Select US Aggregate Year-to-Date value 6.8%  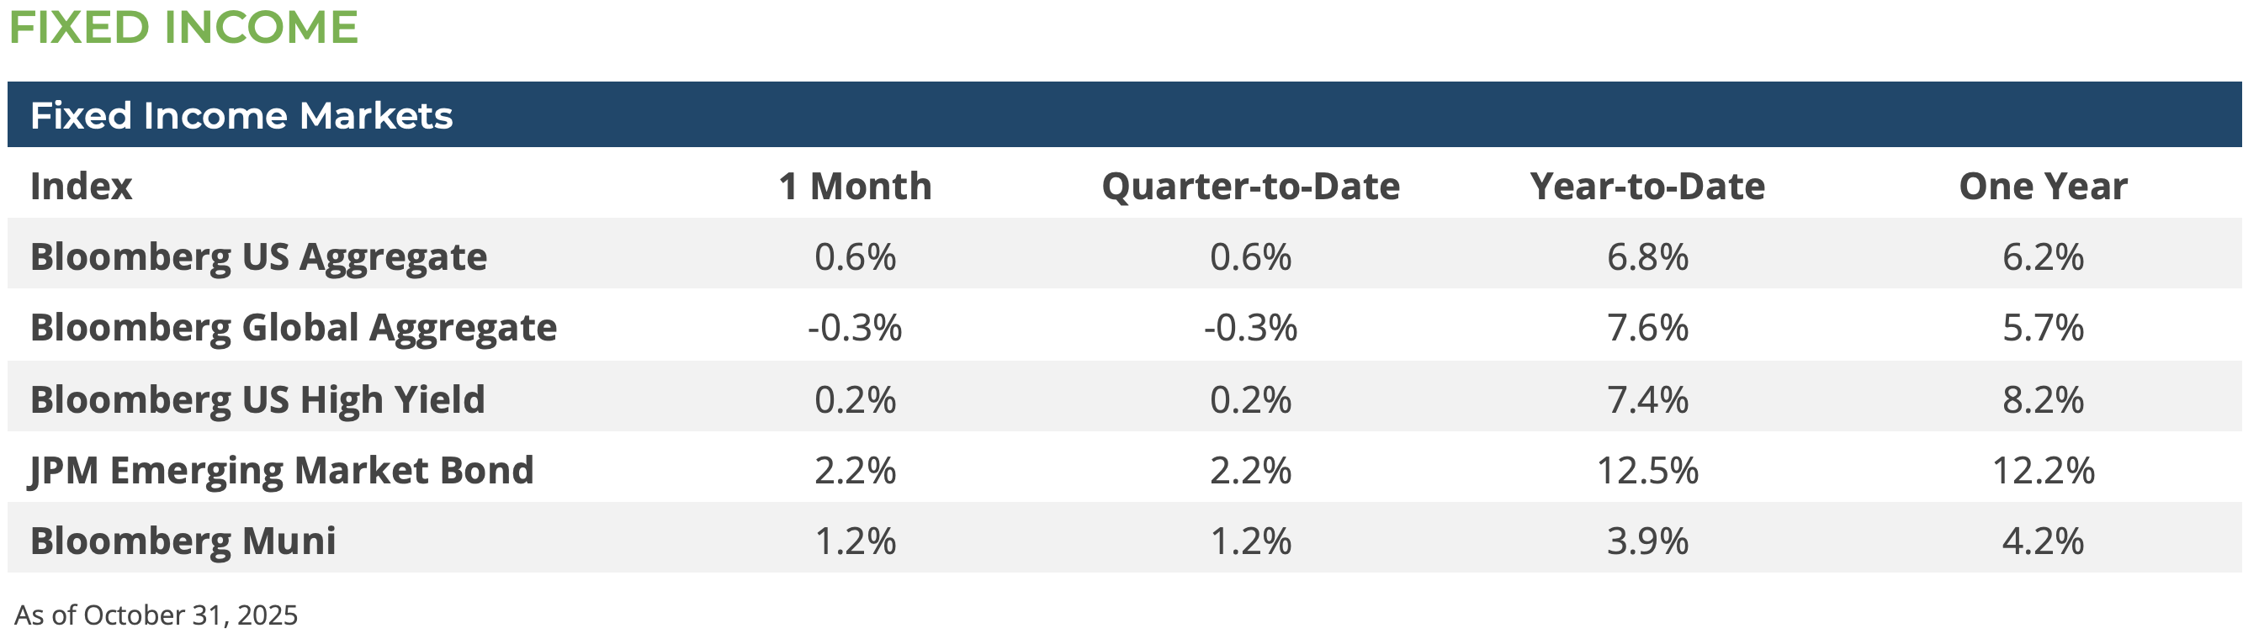point(1647,256)
